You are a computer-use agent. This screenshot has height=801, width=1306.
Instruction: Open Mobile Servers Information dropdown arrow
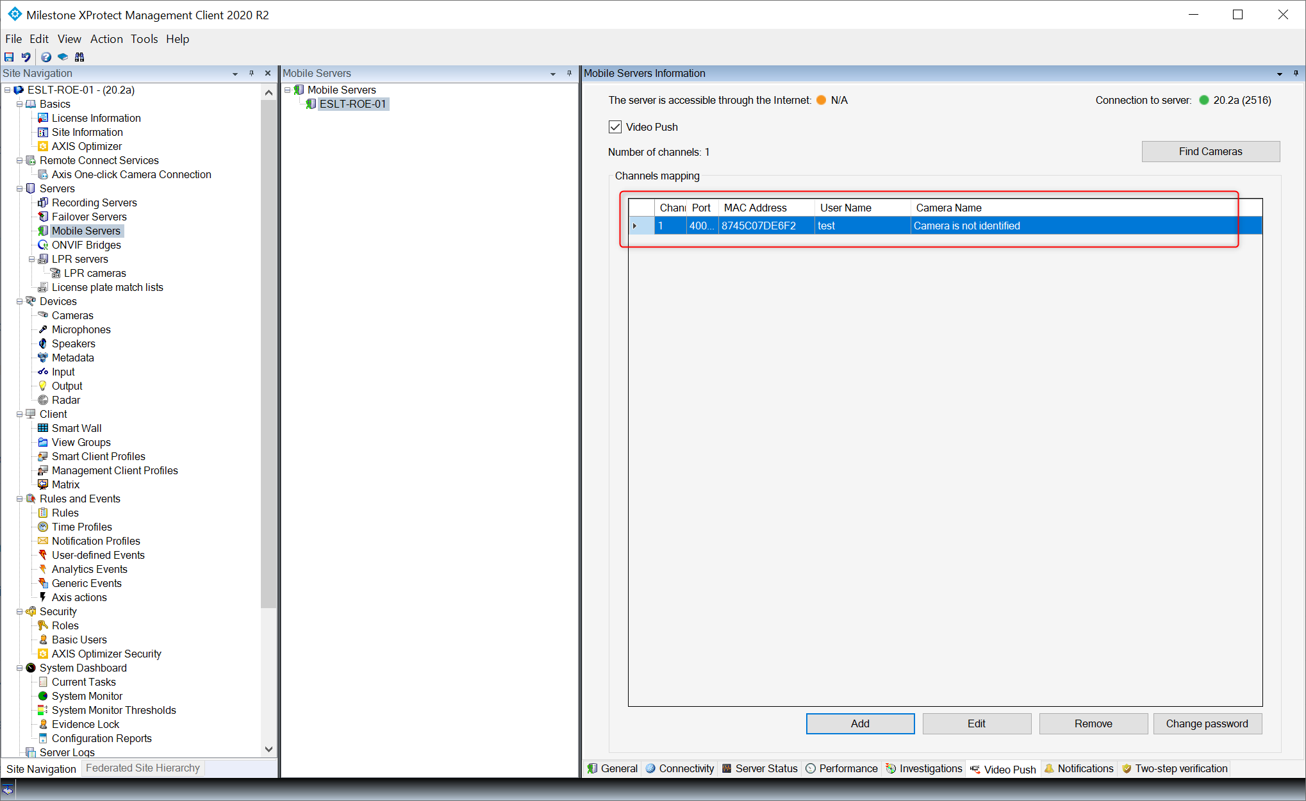pyautogui.click(x=1279, y=74)
